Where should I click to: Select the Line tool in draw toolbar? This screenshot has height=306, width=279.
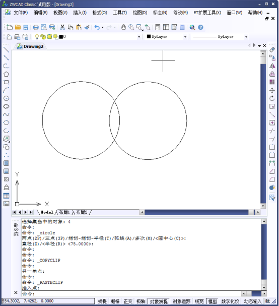[6, 50]
